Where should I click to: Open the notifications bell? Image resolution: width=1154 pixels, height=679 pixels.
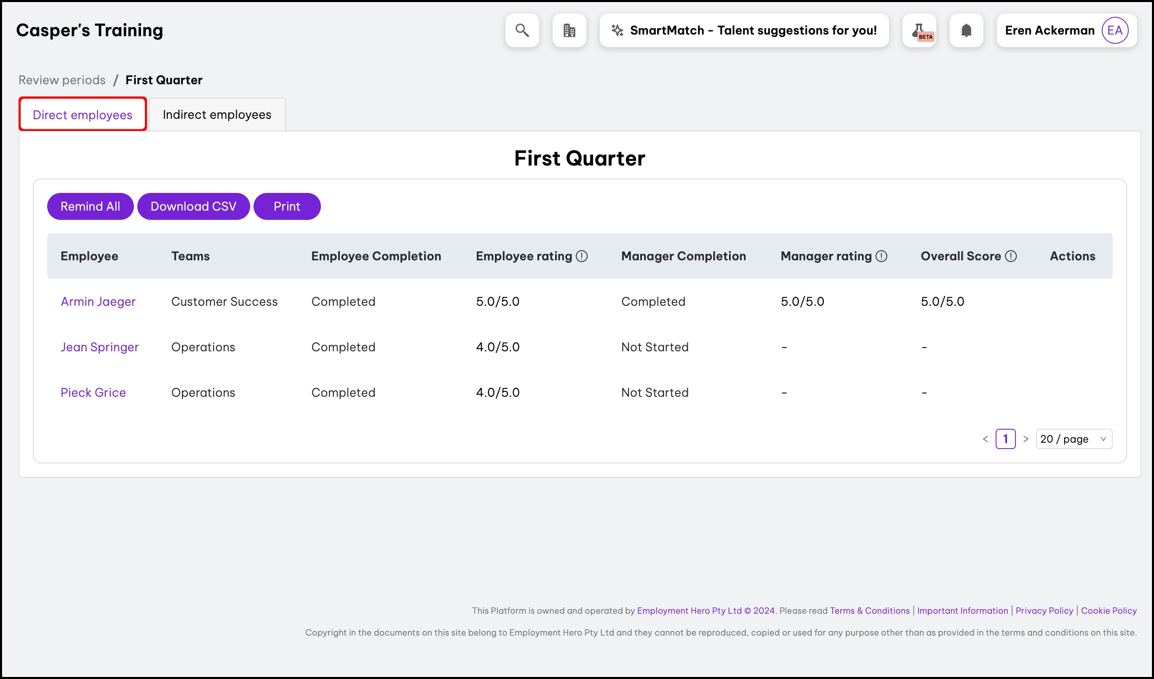tap(966, 30)
